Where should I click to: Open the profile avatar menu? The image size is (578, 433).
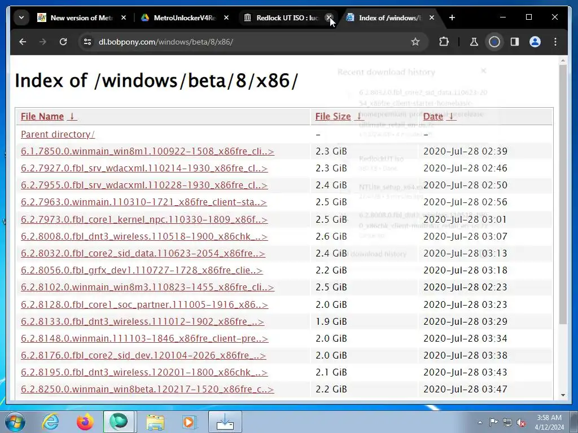[535, 42]
